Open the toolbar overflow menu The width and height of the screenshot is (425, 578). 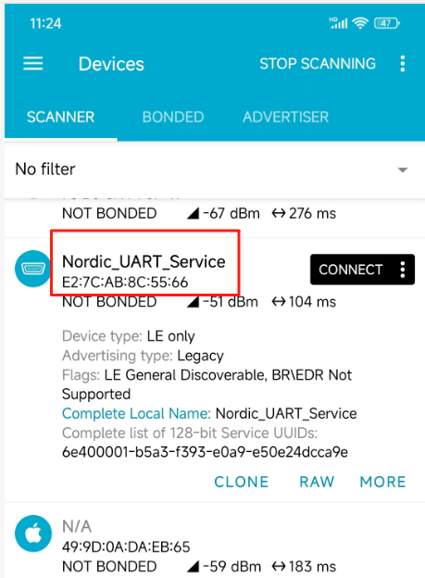point(403,64)
